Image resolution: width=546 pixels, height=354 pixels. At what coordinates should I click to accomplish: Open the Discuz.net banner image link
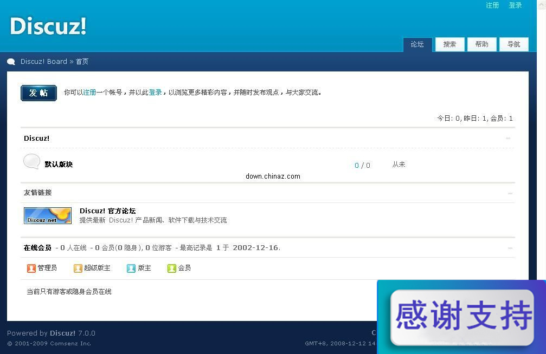pos(48,215)
